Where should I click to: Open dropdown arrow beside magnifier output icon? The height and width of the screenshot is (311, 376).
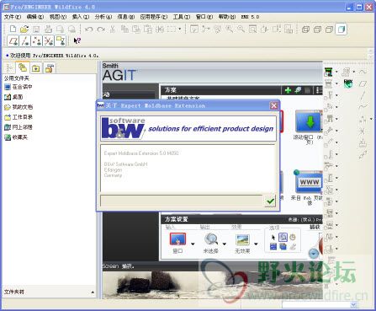point(224,244)
